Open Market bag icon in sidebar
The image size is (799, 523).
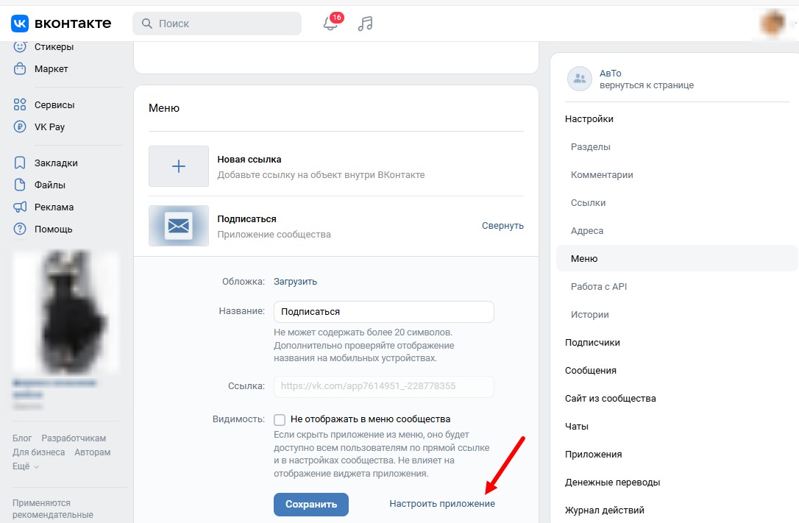(x=20, y=68)
